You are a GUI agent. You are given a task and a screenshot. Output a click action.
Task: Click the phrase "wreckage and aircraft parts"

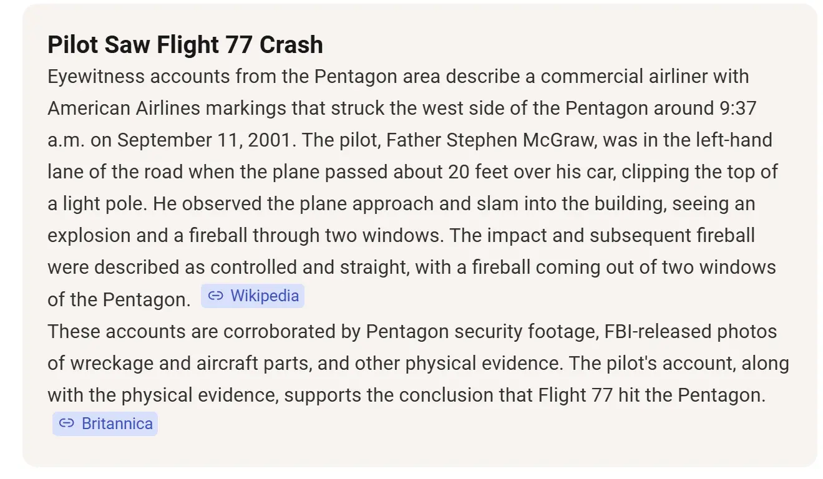(x=190, y=363)
